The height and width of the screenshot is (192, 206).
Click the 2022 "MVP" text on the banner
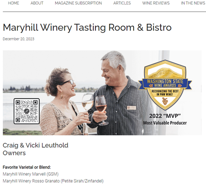[165, 116]
